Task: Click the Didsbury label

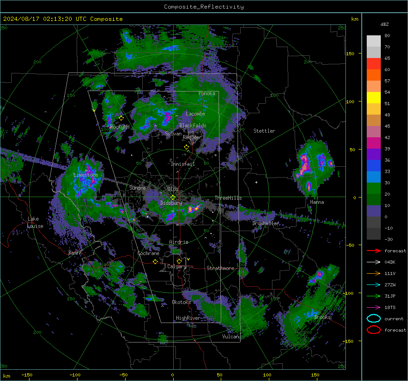Action: (171, 203)
